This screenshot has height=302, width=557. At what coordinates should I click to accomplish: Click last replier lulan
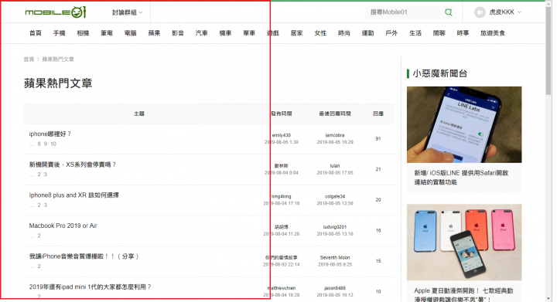pos(335,166)
